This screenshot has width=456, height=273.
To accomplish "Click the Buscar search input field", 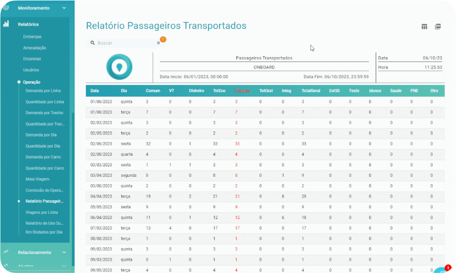I will coord(127,43).
